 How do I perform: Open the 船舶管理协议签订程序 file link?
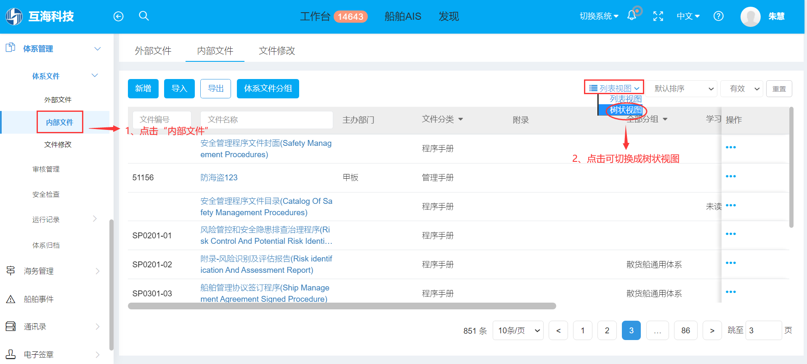265,293
